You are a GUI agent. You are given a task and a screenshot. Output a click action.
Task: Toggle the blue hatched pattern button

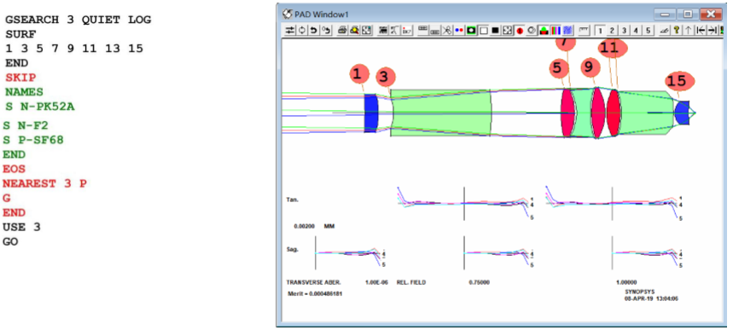[x=568, y=31]
